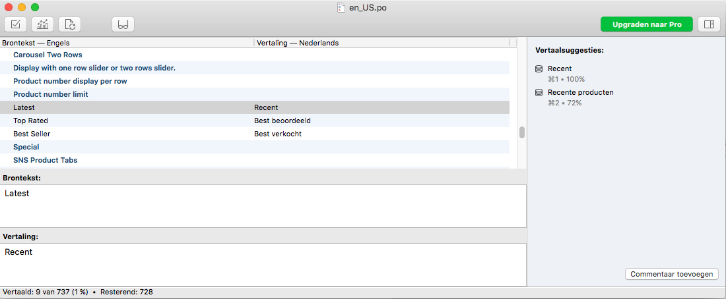Toggle the sidebar panel icon
726x299 pixels.
tap(709, 24)
